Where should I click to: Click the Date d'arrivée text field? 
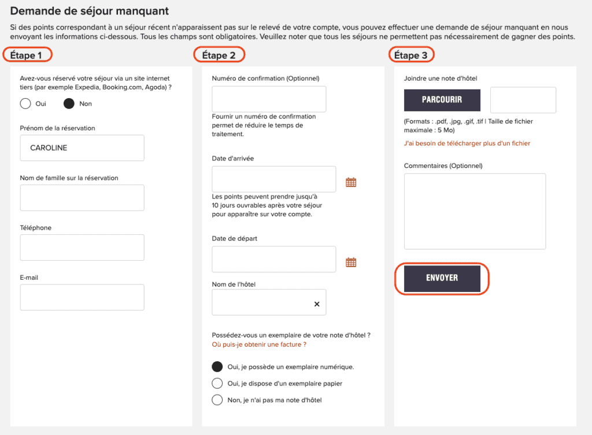pos(273,179)
